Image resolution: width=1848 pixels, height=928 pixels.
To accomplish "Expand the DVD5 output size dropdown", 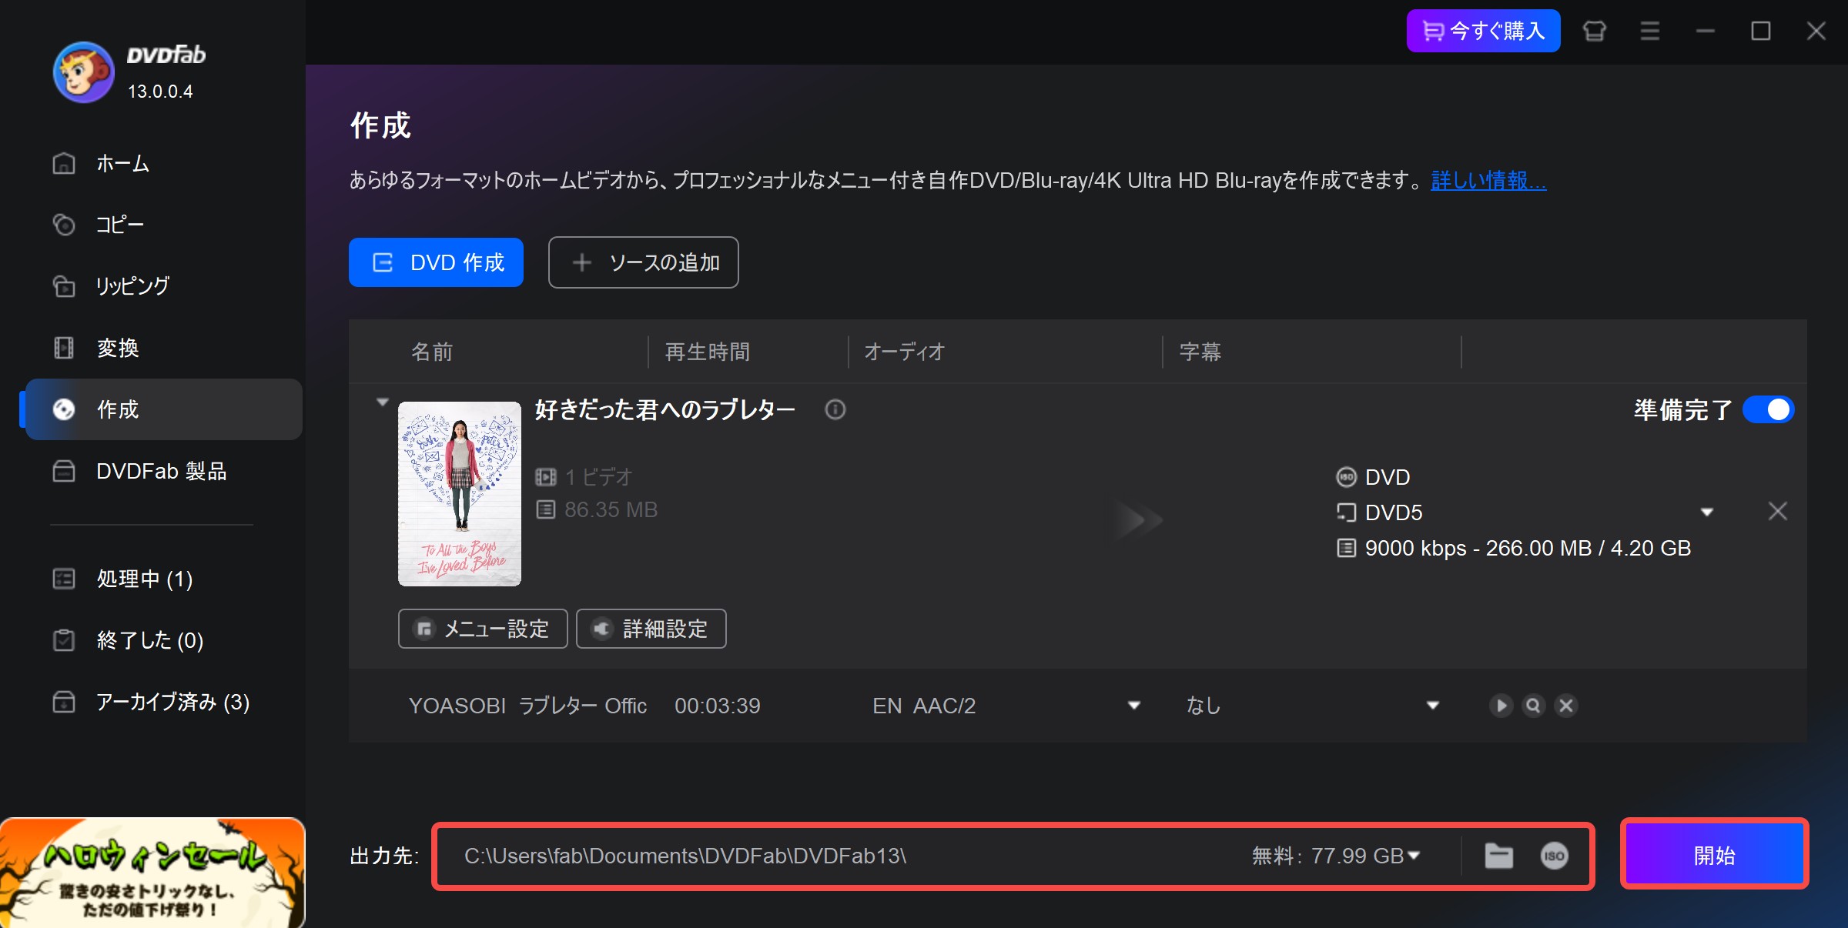I will [1706, 512].
